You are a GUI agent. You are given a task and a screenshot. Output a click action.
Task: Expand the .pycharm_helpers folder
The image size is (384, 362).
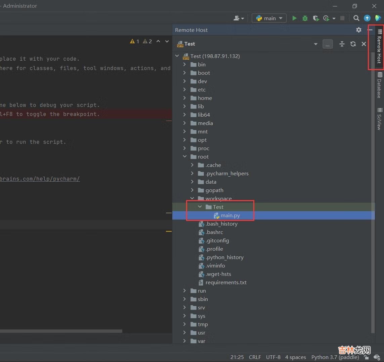click(192, 173)
